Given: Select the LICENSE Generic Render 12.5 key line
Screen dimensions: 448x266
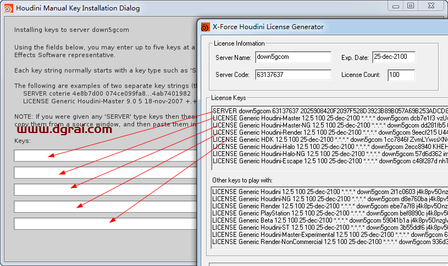Looking at the screenshot, I should pyautogui.click(x=330, y=206).
